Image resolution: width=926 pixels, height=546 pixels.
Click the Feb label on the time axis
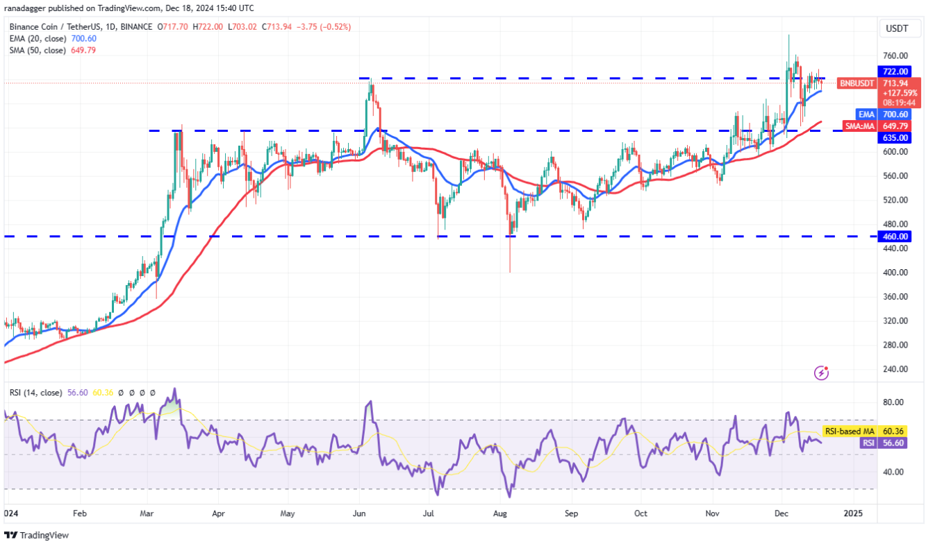80,514
